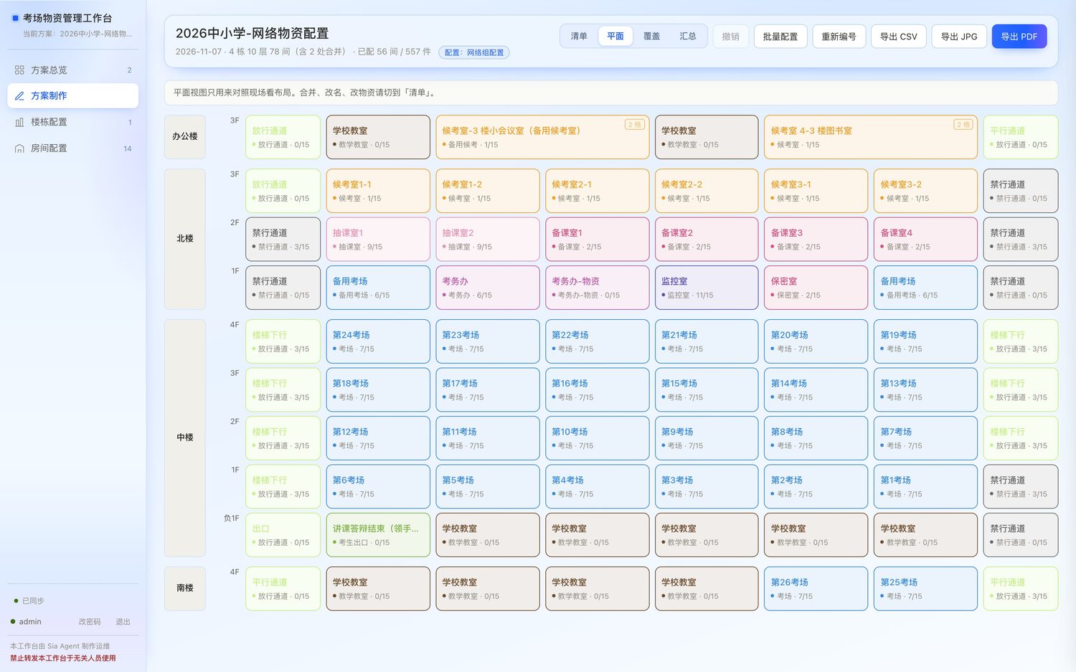Click the 楼栋配置 building icon
The image size is (1076, 672).
tap(19, 123)
